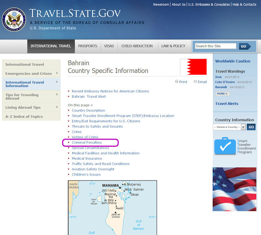Screen dimensions: 261x235
Task: Expand Living Abroad Tips arrow
Action: click(x=57, y=107)
